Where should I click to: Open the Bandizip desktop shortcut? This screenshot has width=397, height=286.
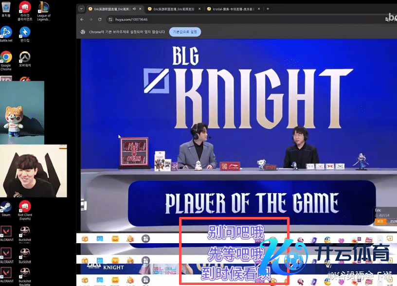click(25, 33)
